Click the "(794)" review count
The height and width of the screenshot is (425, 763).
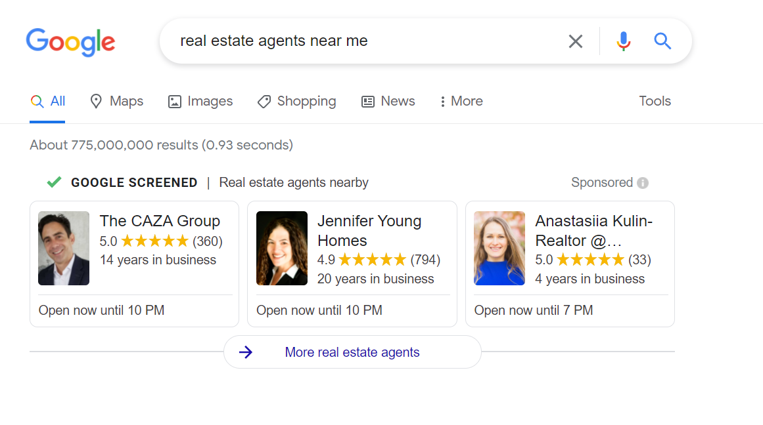pos(425,260)
